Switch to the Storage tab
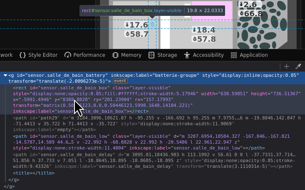The image size is (305, 190). pyautogui.click(x=163, y=55)
